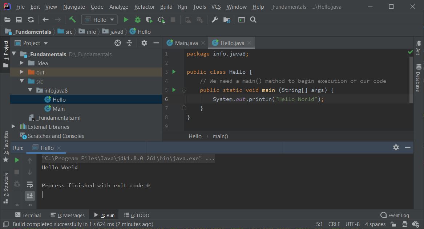Image resolution: width=424 pixels, height=229 pixels.
Task: Open the Database side tool window
Action: click(x=418, y=78)
